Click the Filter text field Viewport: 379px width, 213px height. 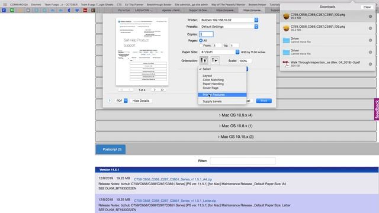click(x=242, y=161)
